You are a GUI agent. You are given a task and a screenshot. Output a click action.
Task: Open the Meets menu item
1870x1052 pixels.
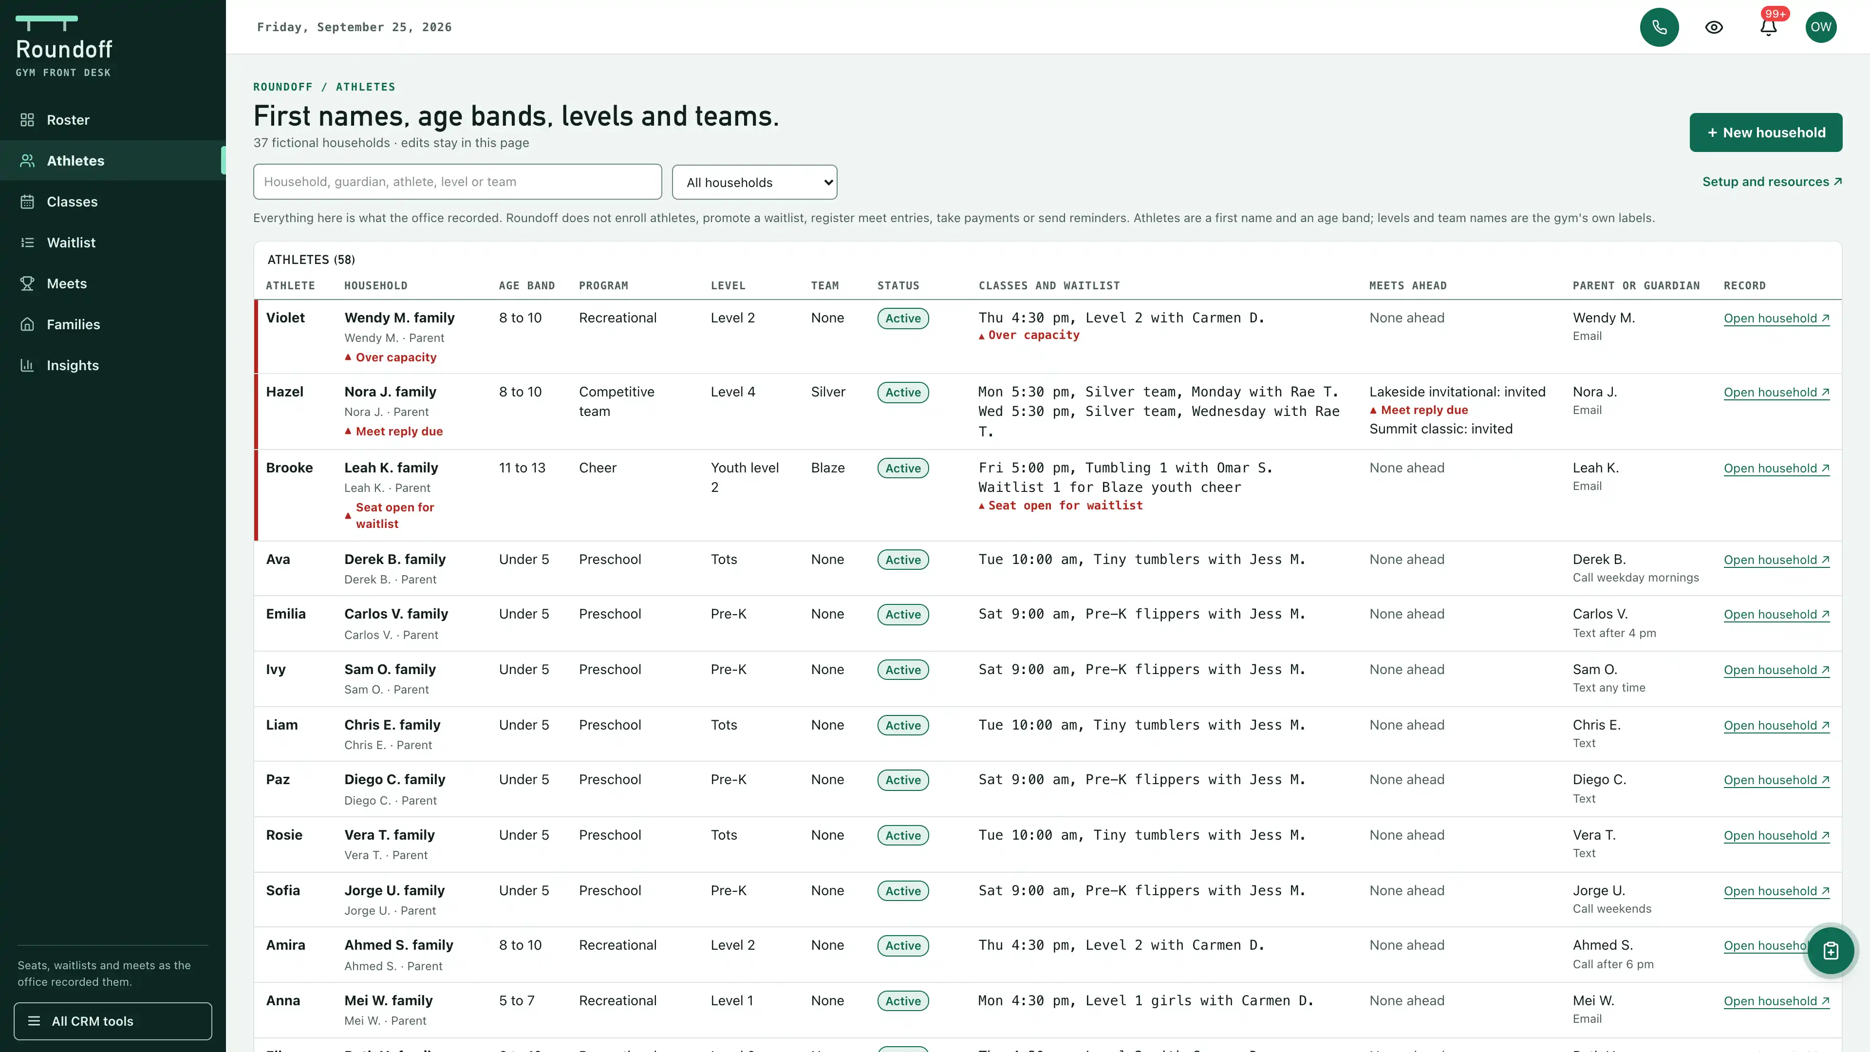click(112, 284)
